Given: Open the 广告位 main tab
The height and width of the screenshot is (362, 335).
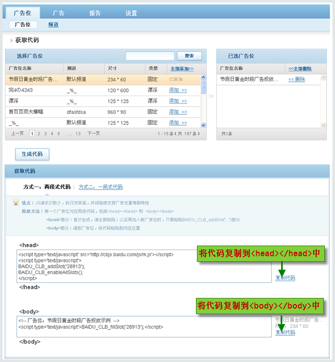Looking at the screenshot, I should [22, 13].
